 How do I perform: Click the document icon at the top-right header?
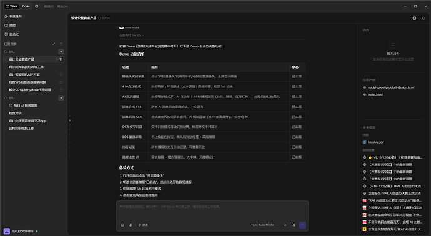pos(414,18)
